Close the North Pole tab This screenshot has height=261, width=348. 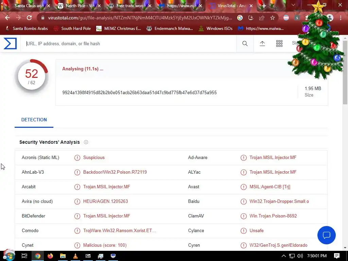point(99,6)
